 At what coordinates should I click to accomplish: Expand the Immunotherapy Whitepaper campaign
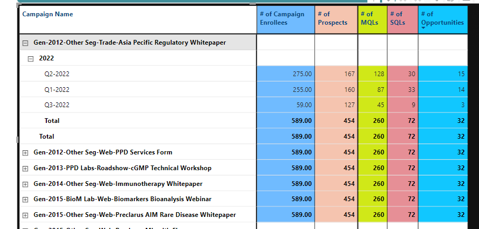(25, 184)
